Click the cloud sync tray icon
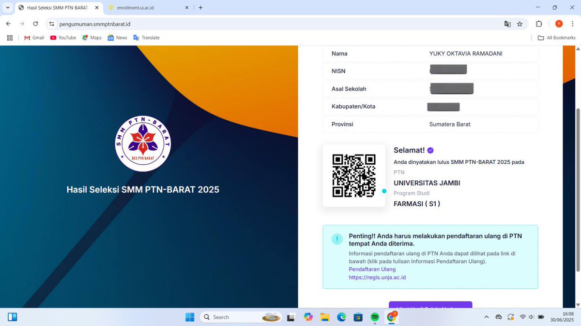 (x=498, y=317)
